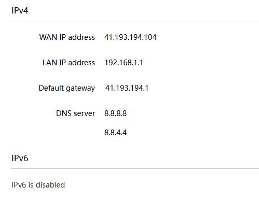Click the word 'LAN' in the label
Screen dimensions: 259x201
50,63
